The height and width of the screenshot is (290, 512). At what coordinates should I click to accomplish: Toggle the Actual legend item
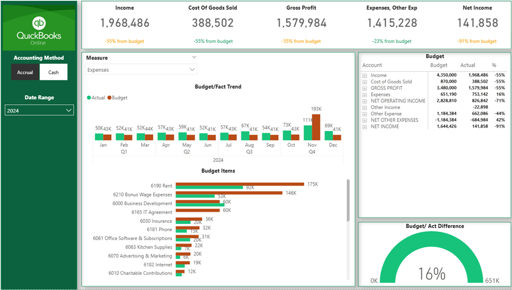tap(98, 98)
